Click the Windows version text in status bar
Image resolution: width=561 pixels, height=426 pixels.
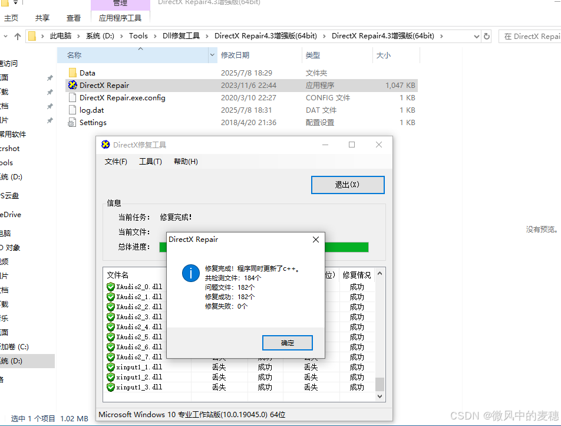coord(192,415)
